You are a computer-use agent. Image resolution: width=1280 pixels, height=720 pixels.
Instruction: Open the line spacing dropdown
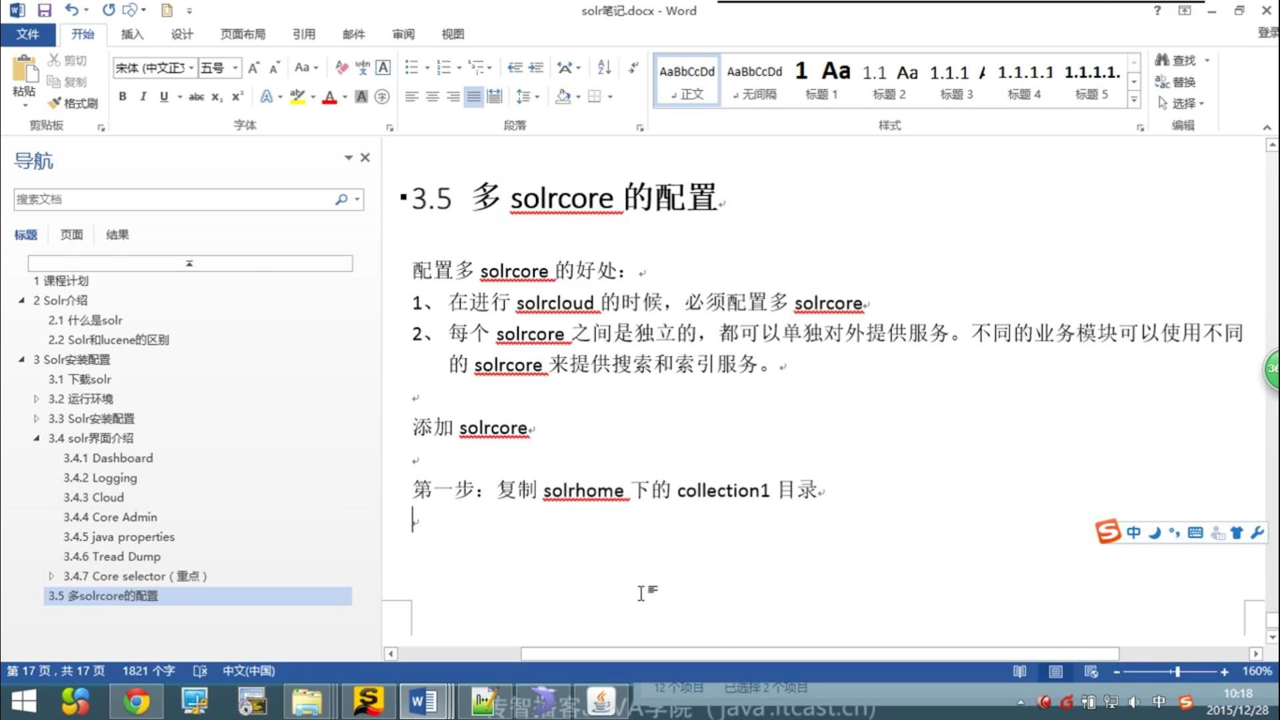point(527,97)
